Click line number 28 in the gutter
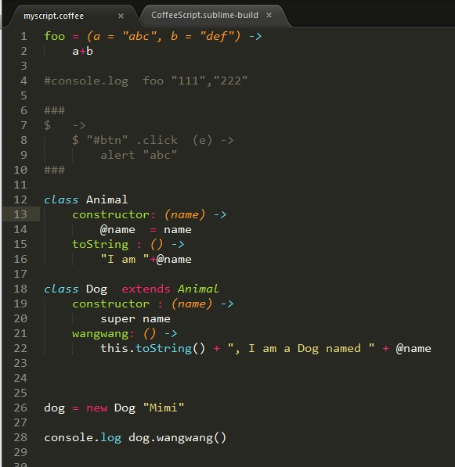Viewport: 455px width, 467px height. (20, 437)
